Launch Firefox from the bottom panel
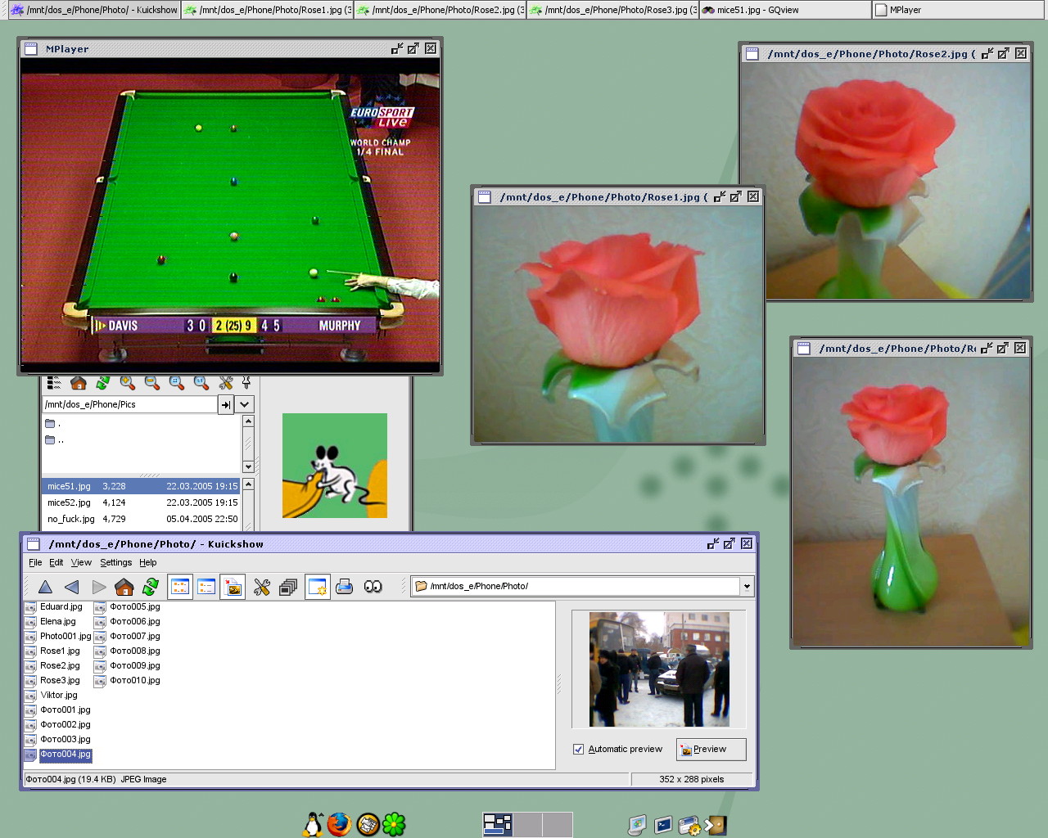This screenshot has width=1048, height=838. click(339, 824)
